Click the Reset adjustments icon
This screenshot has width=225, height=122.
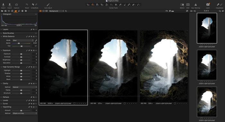(27, 5)
